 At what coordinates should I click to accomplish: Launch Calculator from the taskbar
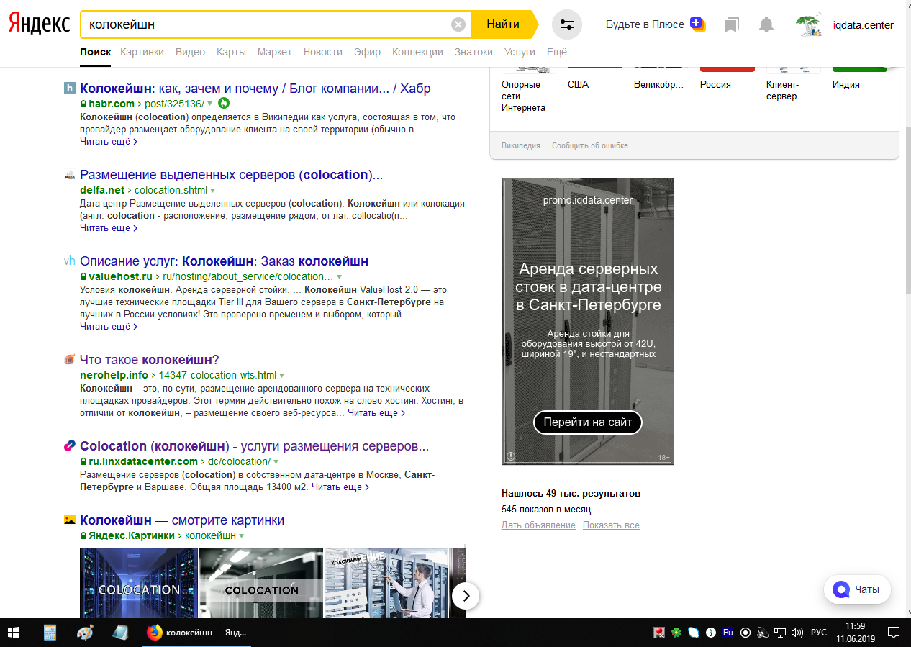coord(50,633)
